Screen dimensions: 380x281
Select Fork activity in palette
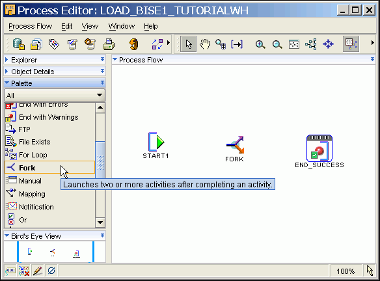click(49, 168)
